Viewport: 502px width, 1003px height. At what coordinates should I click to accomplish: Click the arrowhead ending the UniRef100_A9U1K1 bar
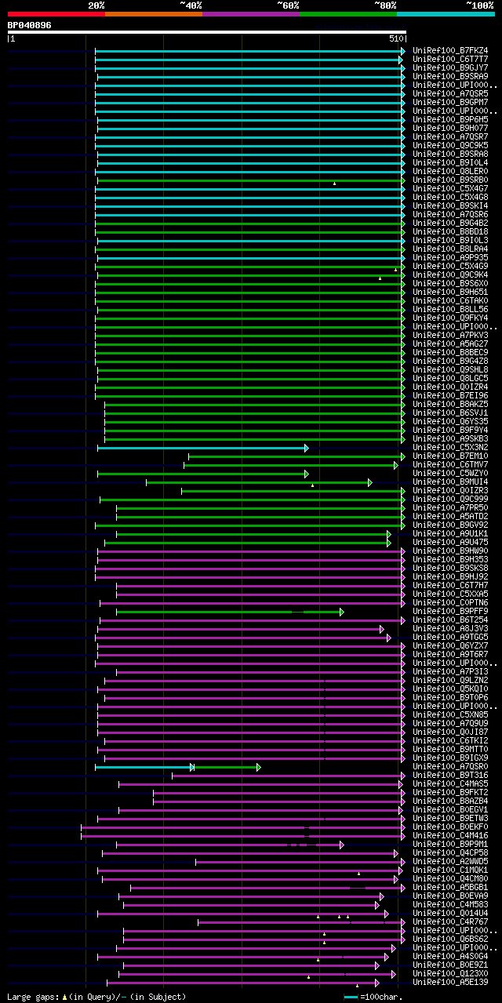click(x=388, y=533)
